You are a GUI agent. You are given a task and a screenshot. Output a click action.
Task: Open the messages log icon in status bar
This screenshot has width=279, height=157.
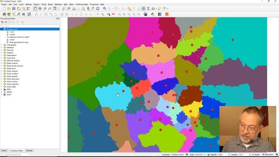[277, 155]
